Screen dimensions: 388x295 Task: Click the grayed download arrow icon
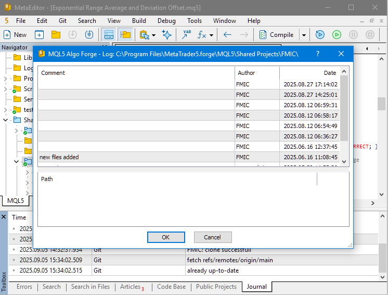[72, 35]
